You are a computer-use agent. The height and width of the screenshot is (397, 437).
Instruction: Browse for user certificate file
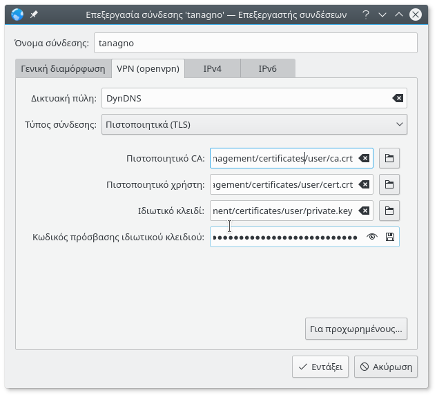[389, 184]
